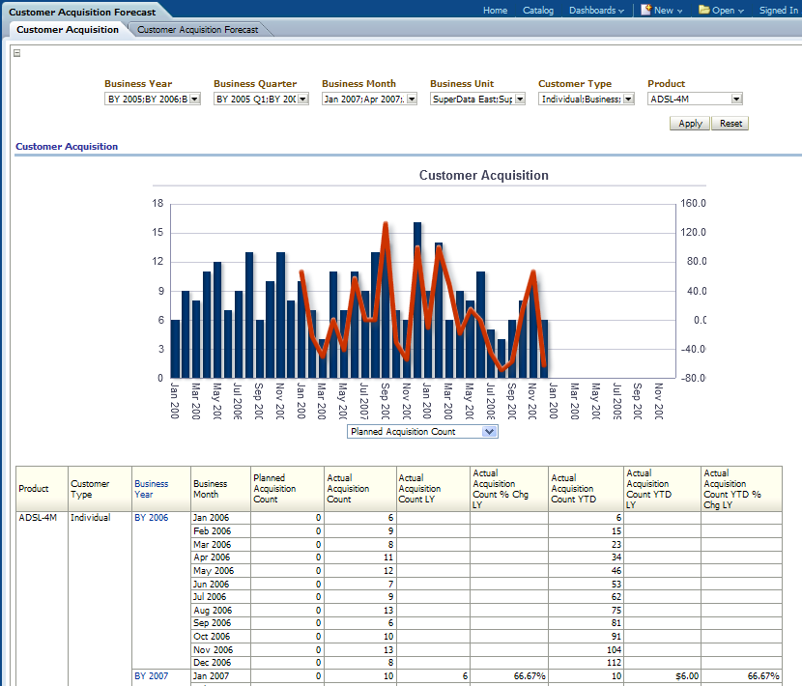Image resolution: width=802 pixels, height=686 pixels.
Task: Click the Customer Acquisition chart title
Action: pyautogui.click(x=484, y=176)
